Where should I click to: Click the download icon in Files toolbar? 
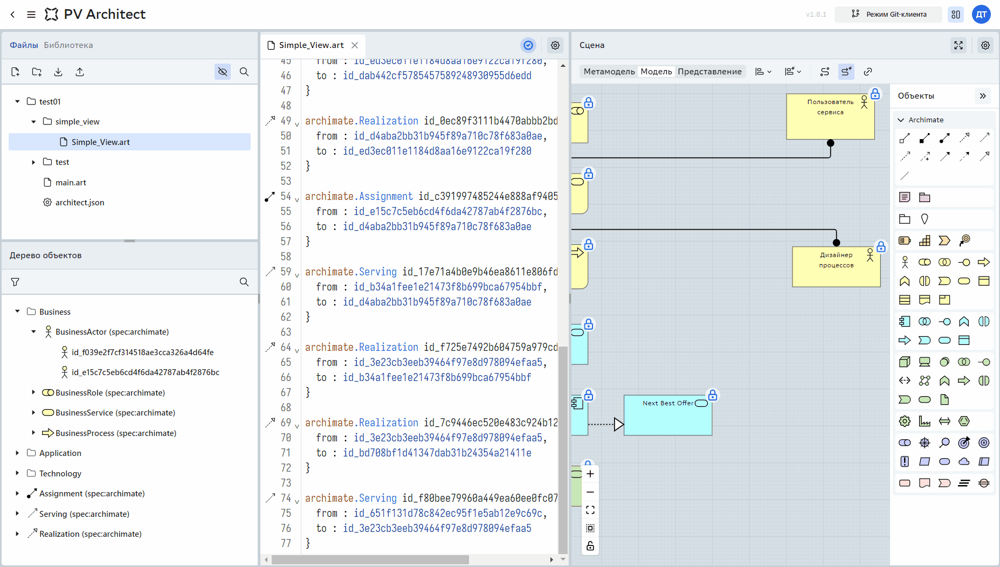[58, 72]
